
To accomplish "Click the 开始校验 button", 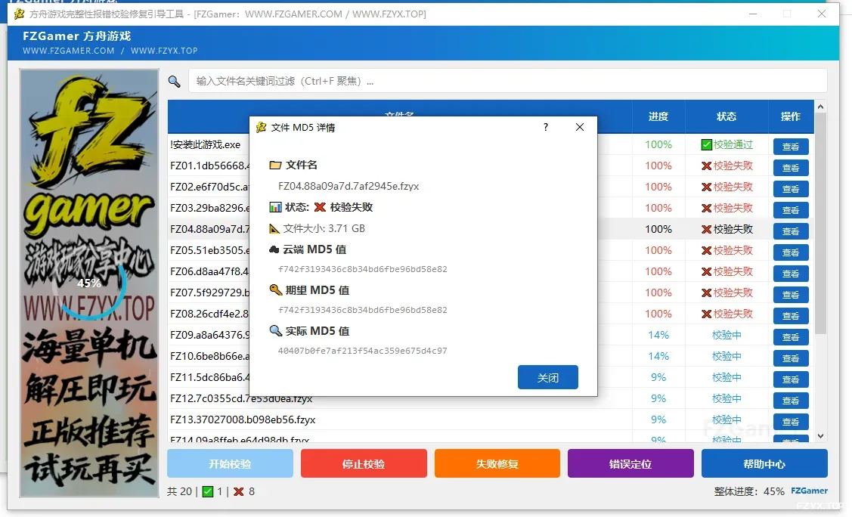I will (230, 464).
